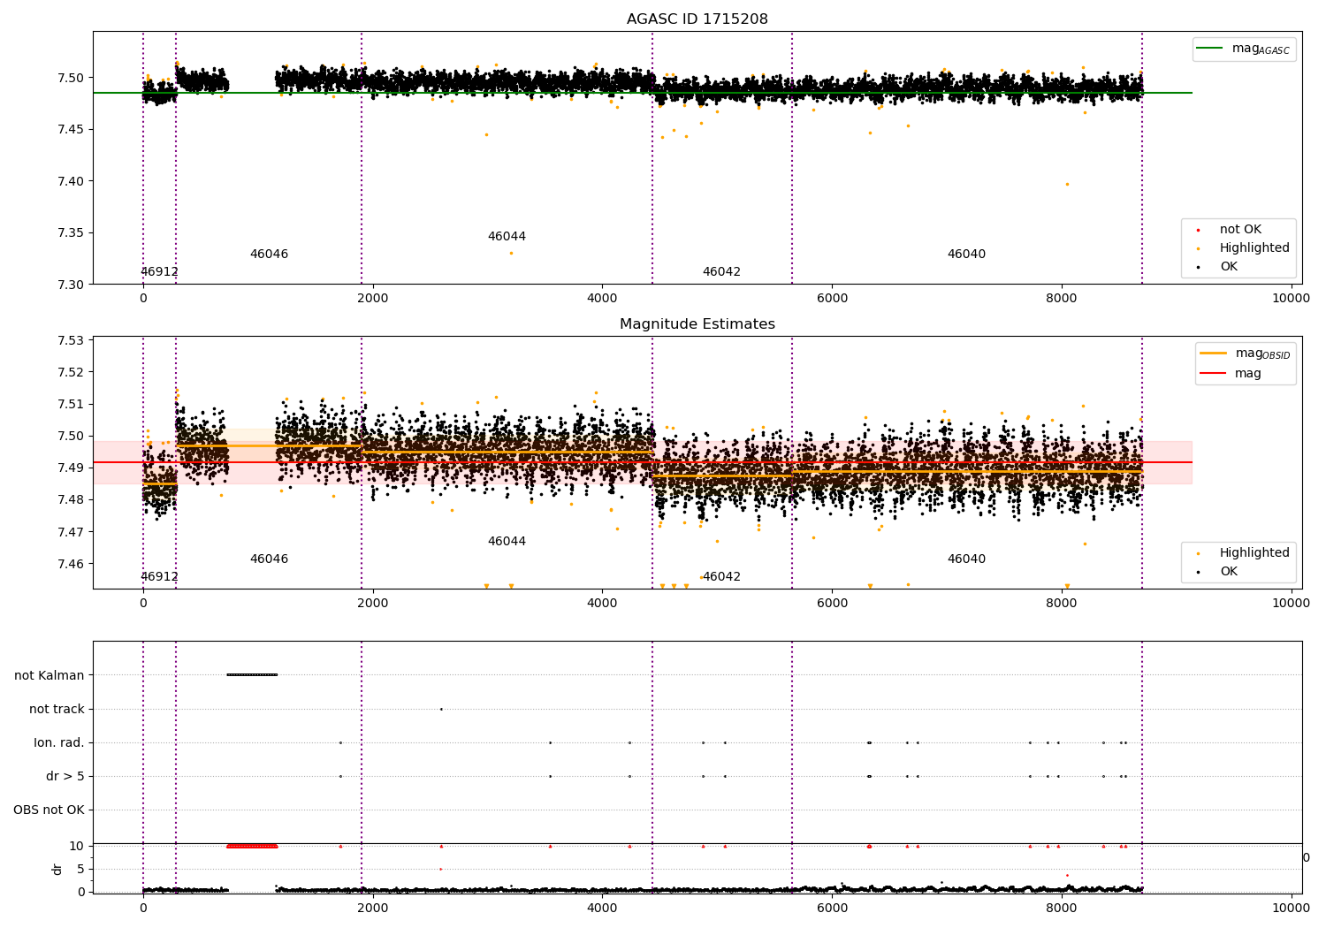Viewport: 1326px width, 928px height.
Task: Click OBSID label 46042 in the top plot
Action: [721, 272]
